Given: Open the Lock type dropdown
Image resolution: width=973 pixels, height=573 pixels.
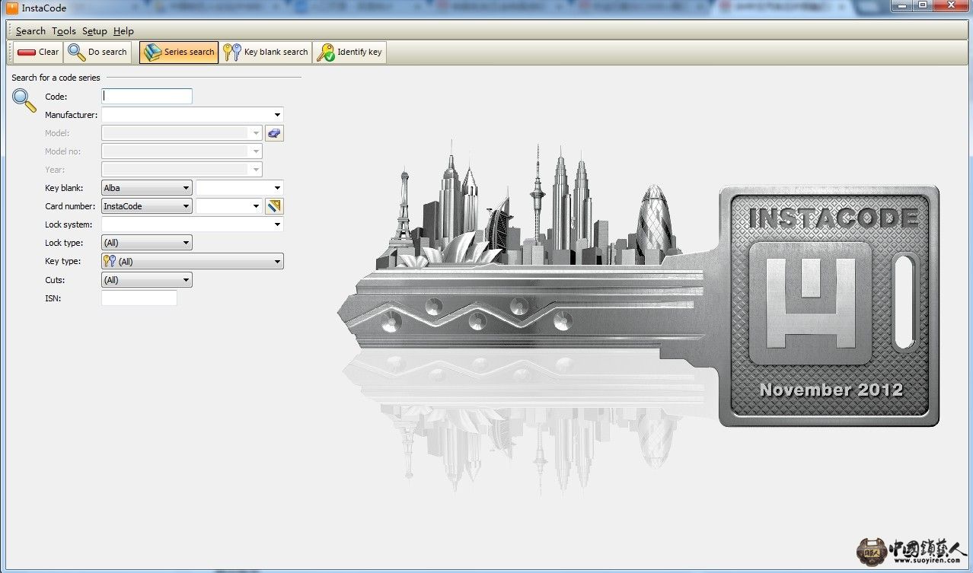Looking at the screenshot, I should click(x=147, y=243).
